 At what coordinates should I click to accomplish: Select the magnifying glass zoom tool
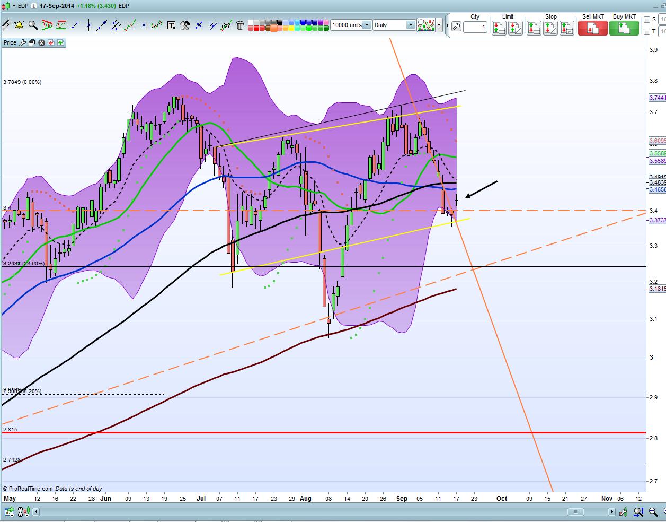pyautogui.click(x=33, y=25)
